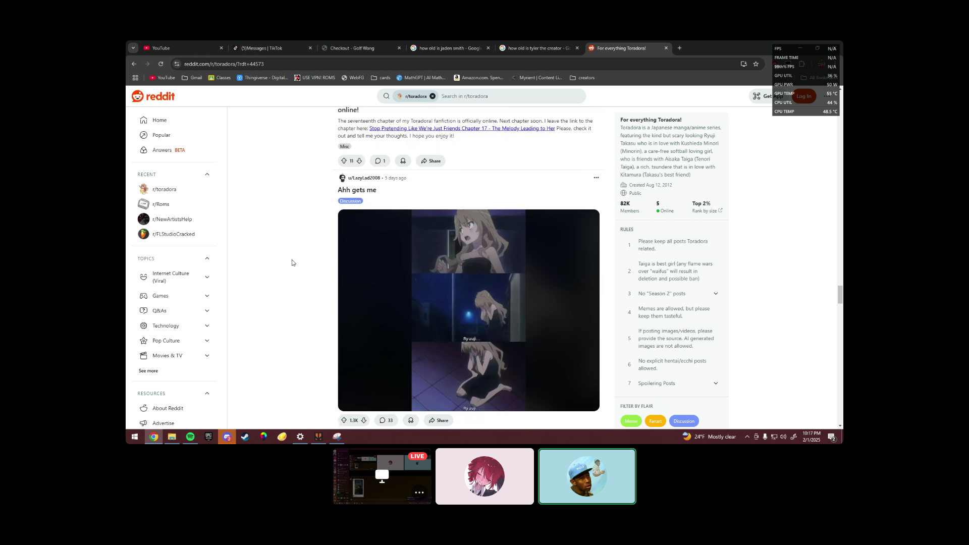969x545 pixels.
Task: Filter posts by Discussion flair
Action: 684,421
